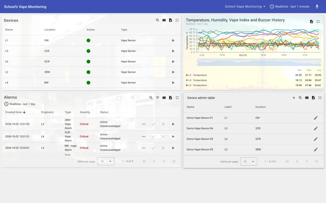Open details arrow for device L5

[x=173, y=51]
